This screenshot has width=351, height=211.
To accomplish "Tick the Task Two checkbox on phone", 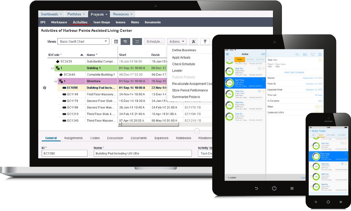I will click(x=311, y=146).
